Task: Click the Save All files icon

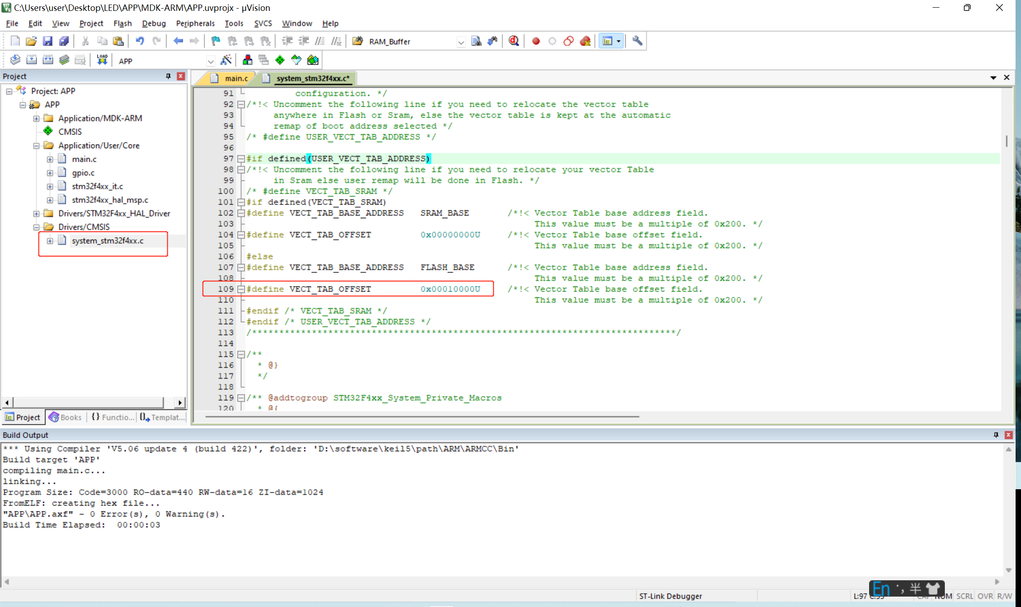Action: tap(64, 41)
